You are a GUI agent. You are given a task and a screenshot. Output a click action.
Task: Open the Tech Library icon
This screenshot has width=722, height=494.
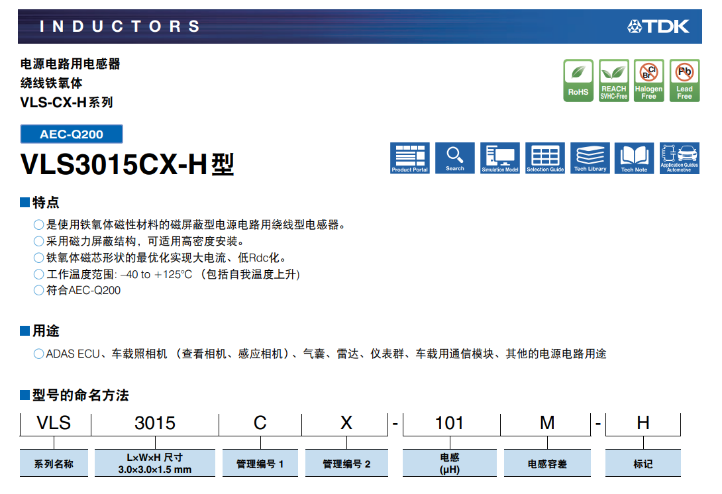pyautogui.click(x=590, y=158)
